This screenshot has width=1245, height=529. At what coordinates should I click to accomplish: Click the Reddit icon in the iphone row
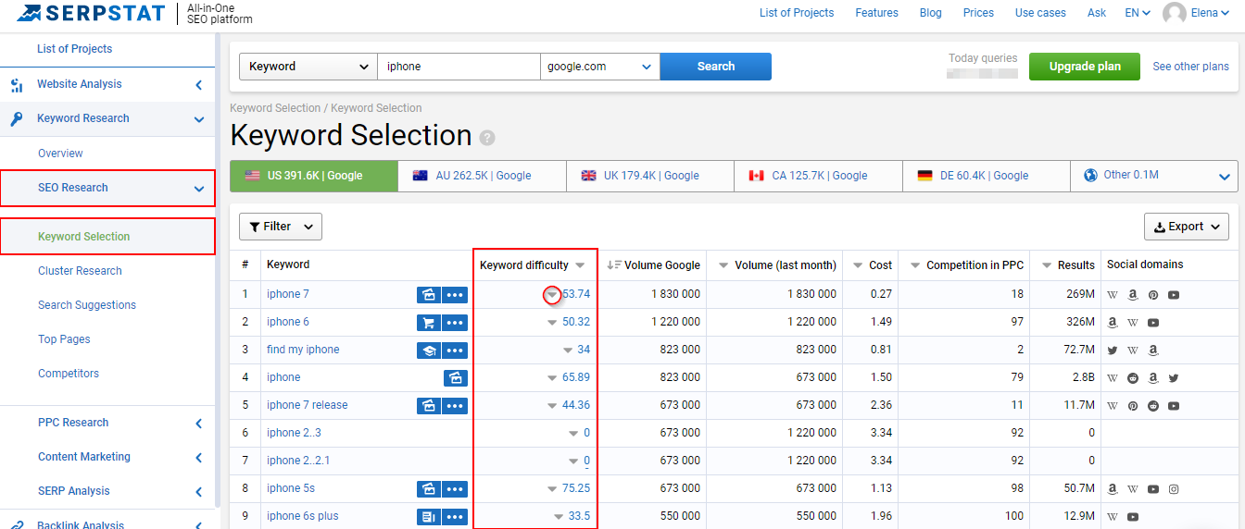[1133, 378]
